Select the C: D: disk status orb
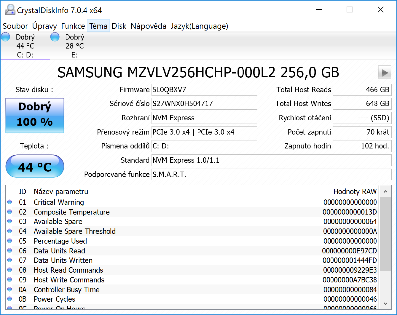 click(x=6, y=37)
